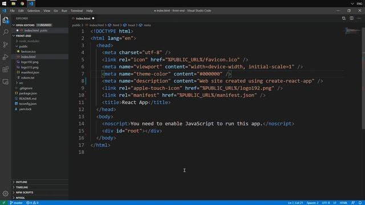
Task: Click the remote window indicator in status bar
Action: point(4,203)
